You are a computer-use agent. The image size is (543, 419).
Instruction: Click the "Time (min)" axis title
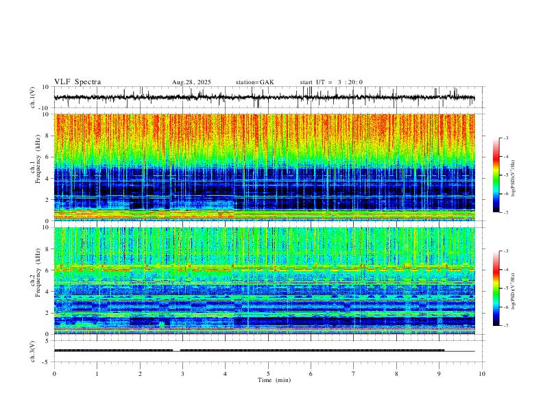point(274,380)
